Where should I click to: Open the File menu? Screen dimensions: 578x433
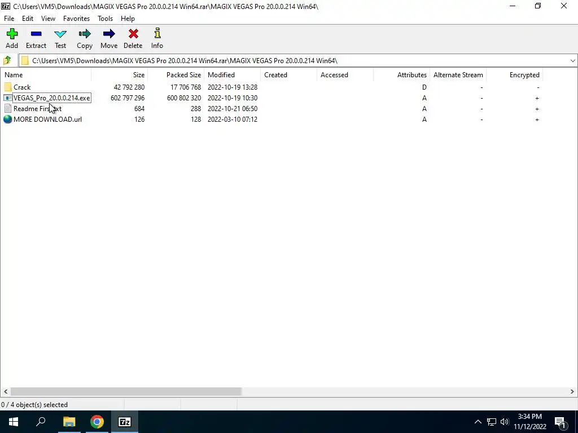tap(9, 19)
